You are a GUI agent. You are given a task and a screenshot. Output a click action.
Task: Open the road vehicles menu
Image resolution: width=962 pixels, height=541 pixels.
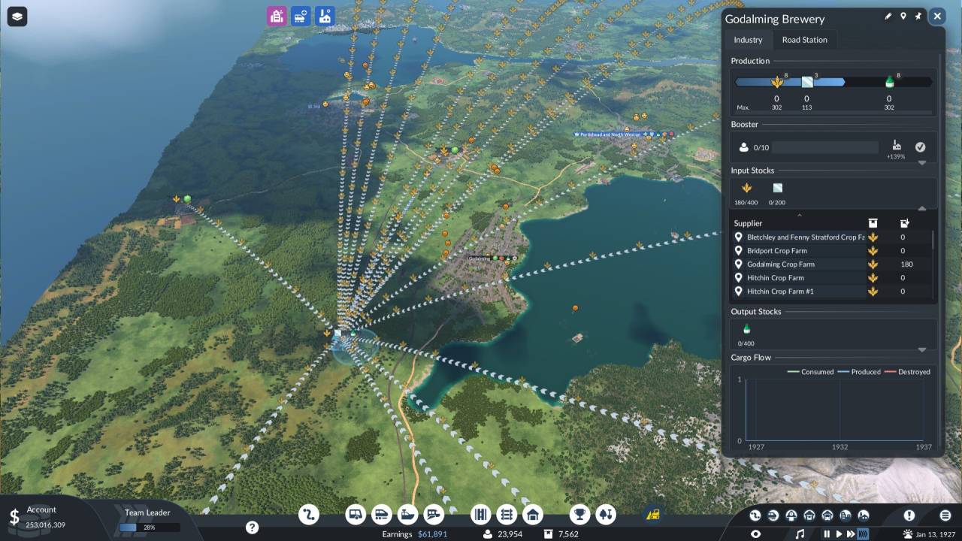(x=355, y=514)
